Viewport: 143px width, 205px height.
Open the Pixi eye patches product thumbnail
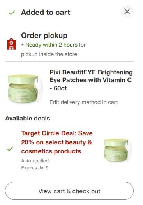25,89
